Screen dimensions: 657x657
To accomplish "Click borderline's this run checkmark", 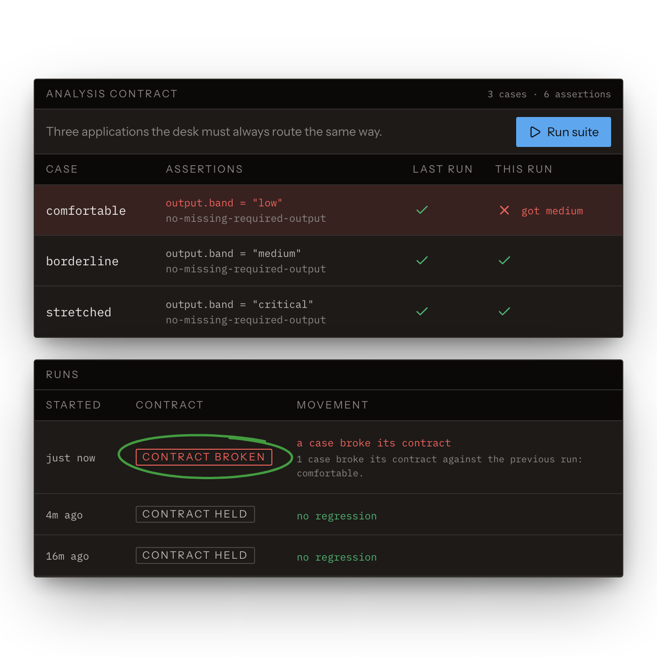I will 504,261.
